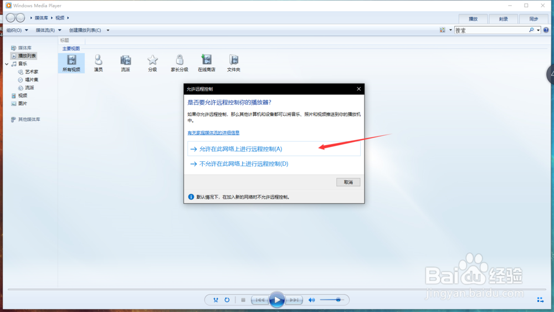Viewport: 554px width, 312px height.
Task: Expand the 创建播放列表 dropdown arrow
Action: tap(108, 30)
